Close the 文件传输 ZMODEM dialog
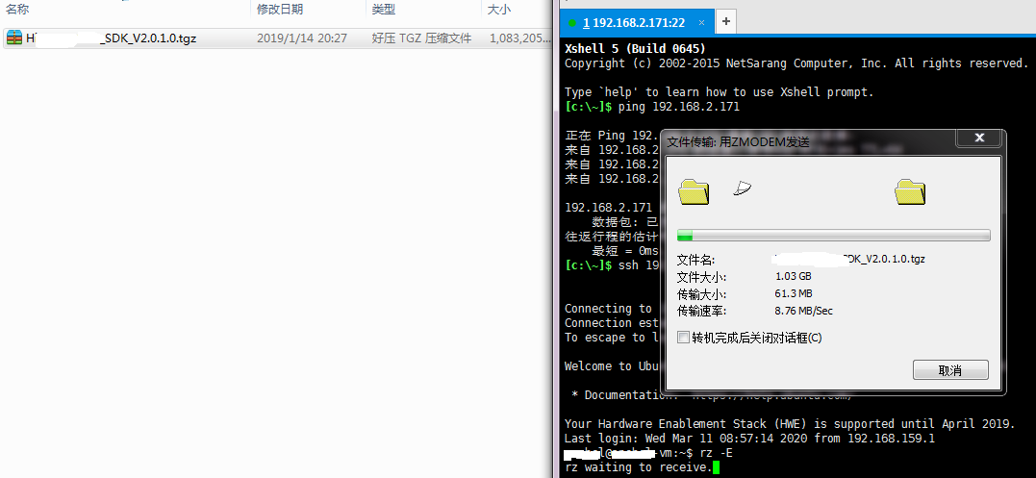Image resolution: width=1036 pixels, height=478 pixels. 979,138
